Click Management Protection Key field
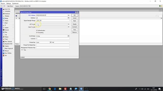Image resolution: width=163 pixels, height=91 pixels. (x=53, y=48)
